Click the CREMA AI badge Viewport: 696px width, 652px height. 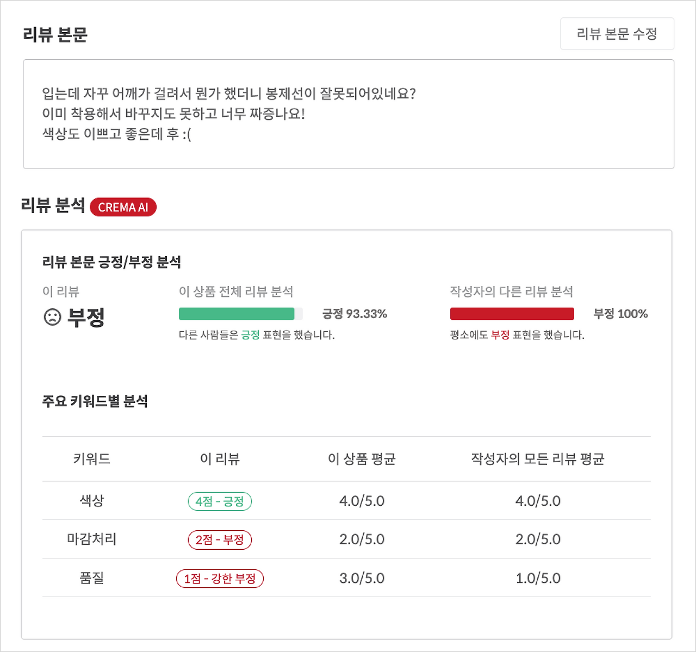point(123,207)
